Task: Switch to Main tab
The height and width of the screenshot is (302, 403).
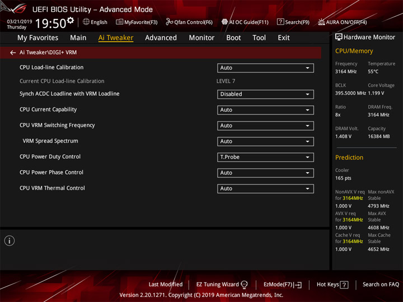Action: point(78,38)
